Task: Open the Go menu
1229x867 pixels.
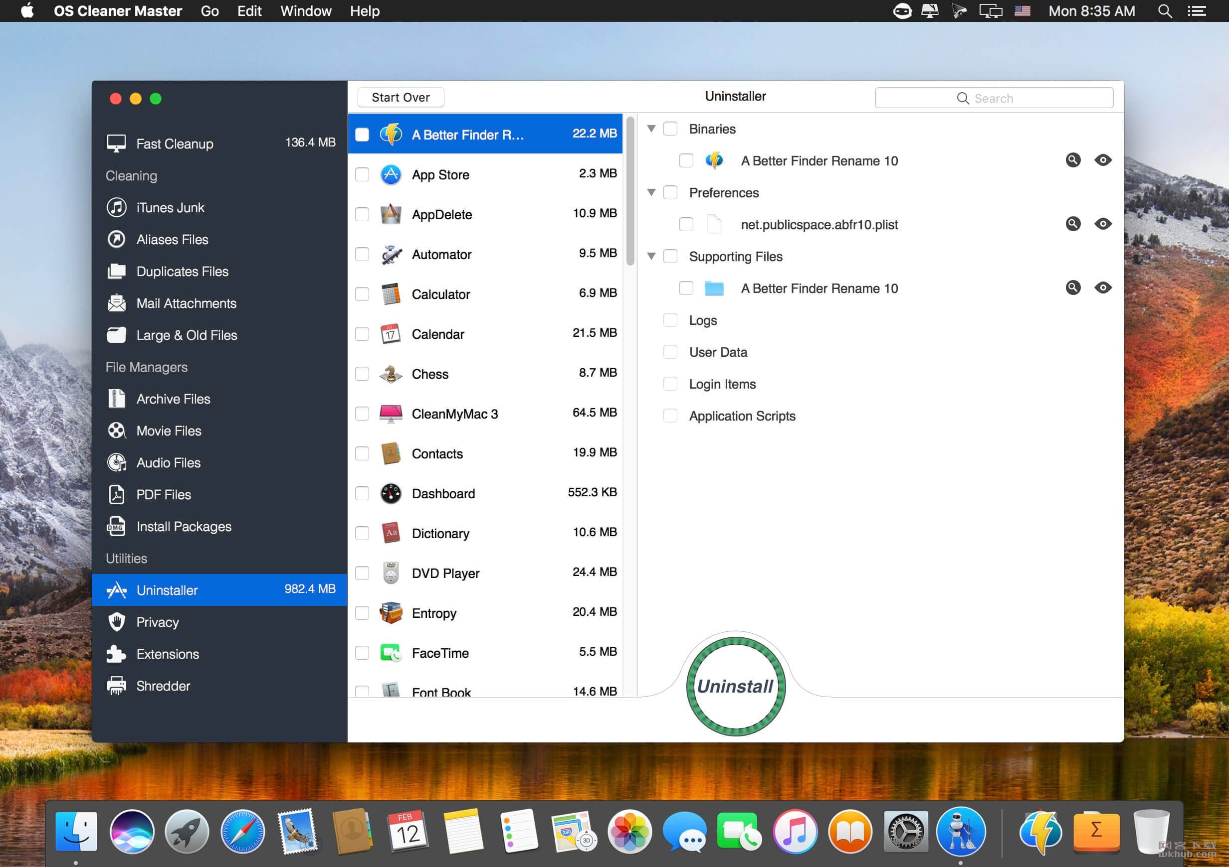Action: tap(210, 11)
